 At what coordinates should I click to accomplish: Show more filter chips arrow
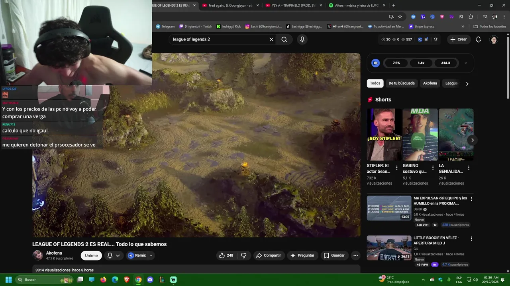[467, 83]
